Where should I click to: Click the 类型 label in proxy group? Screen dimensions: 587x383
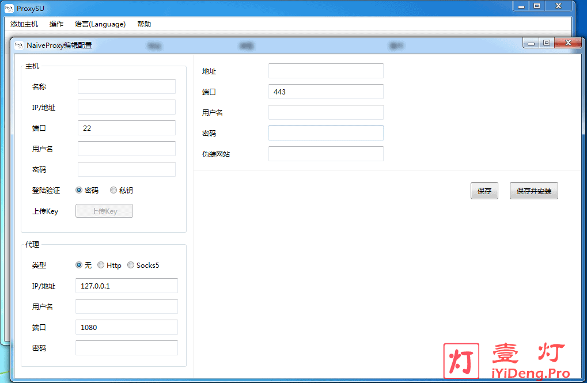[x=39, y=265]
